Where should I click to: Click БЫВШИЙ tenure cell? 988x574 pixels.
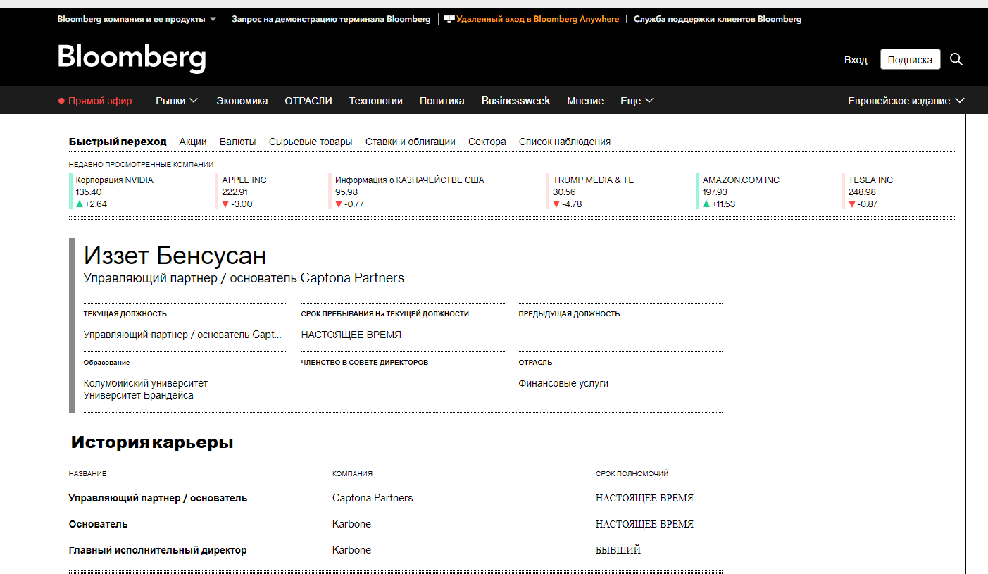(x=618, y=550)
